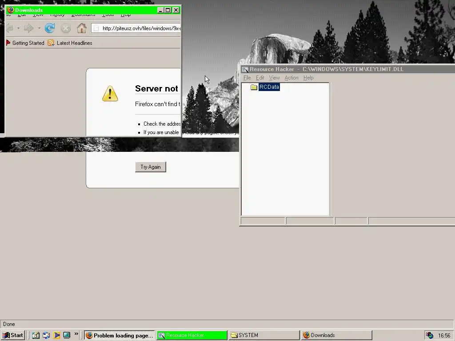
Task: Click the 16:56 taskbar clock
Action: [444, 336]
